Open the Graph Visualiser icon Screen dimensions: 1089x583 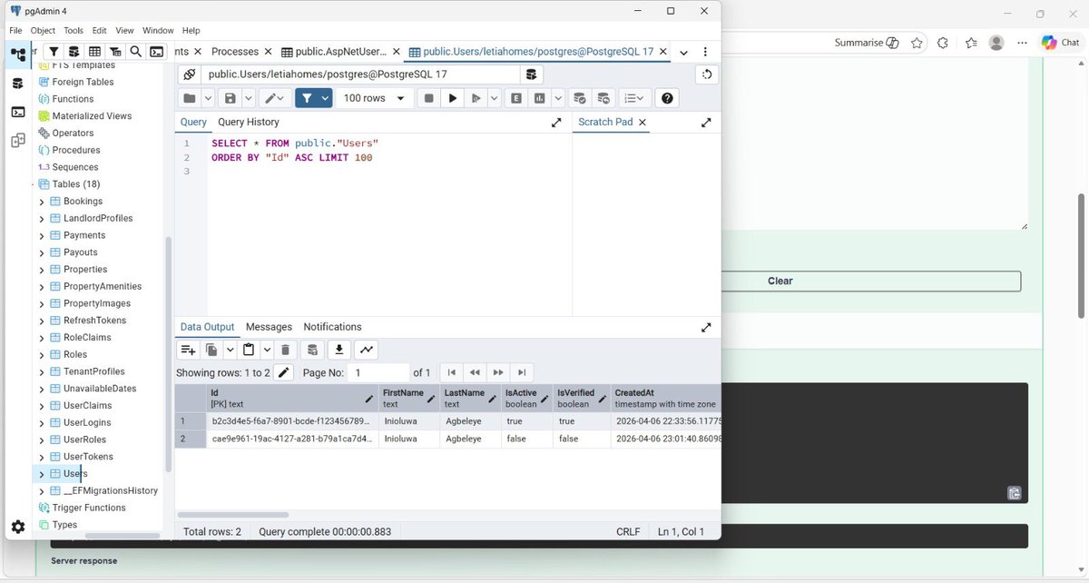366,350
